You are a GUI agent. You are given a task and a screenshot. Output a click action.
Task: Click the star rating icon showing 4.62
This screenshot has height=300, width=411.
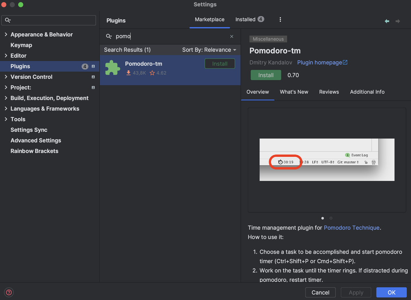click(152, 73)
